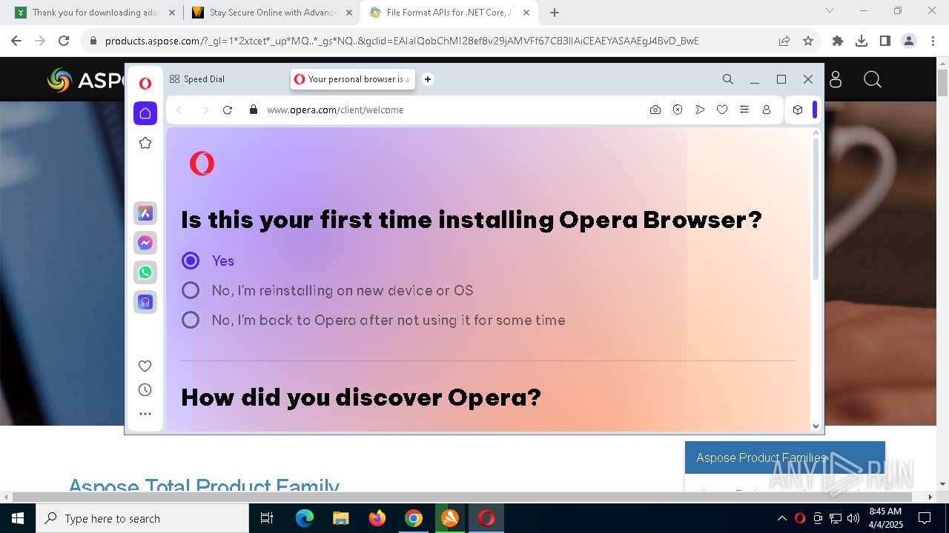Switch to 'Thank you for downloading' Chrome tab
This screenshot has height=533, width=949.
pos(95,13)
